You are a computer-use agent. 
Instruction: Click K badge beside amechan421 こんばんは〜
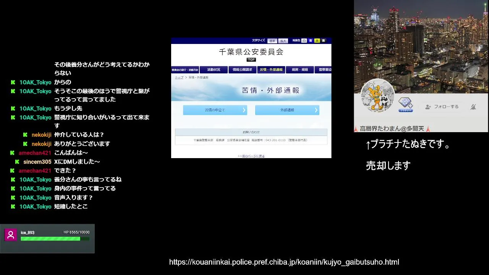13,153
